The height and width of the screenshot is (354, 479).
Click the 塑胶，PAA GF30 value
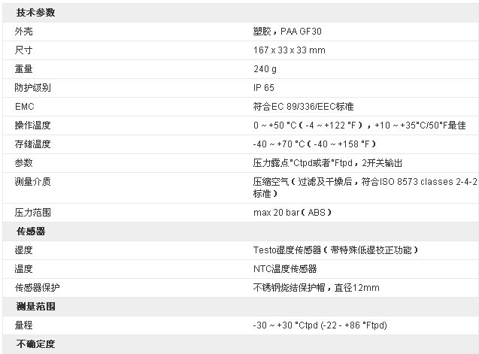point(287,32)
